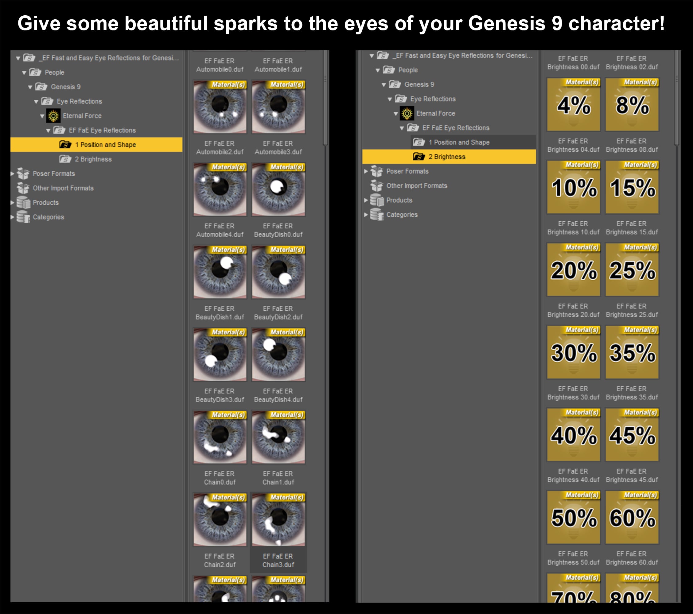The height and width of the screenshot is (614, 693).
Task: Click the People folder icon
Action: pos(35,72)
